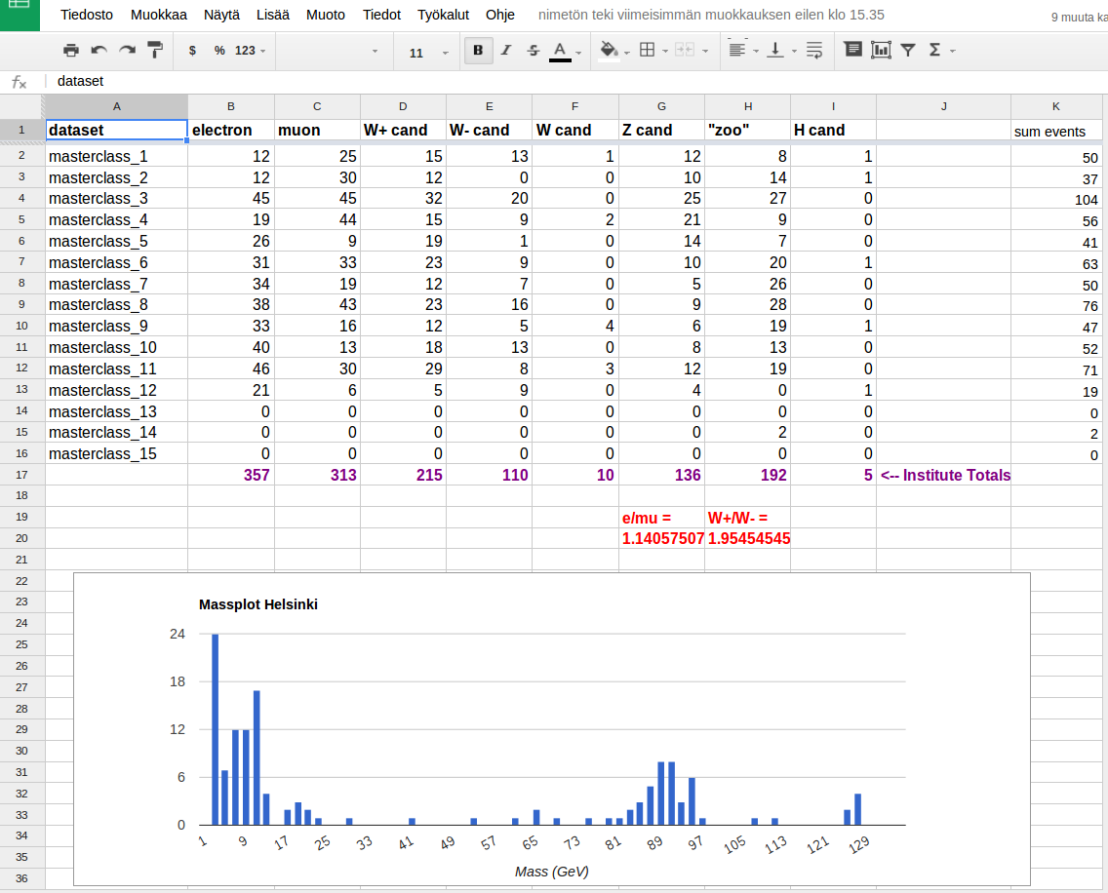Open the Ohje menu
Image resolution: width=1108 pixels, height=893 pixels.
click(500, 15)
